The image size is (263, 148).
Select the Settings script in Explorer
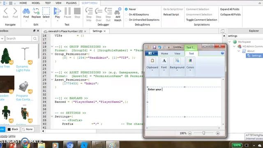254,56
